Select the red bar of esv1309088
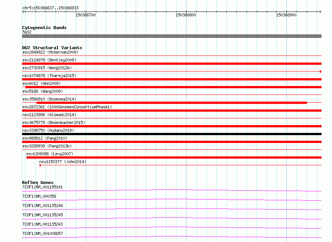The image size is (332, 242). click(x=174, y=157)
